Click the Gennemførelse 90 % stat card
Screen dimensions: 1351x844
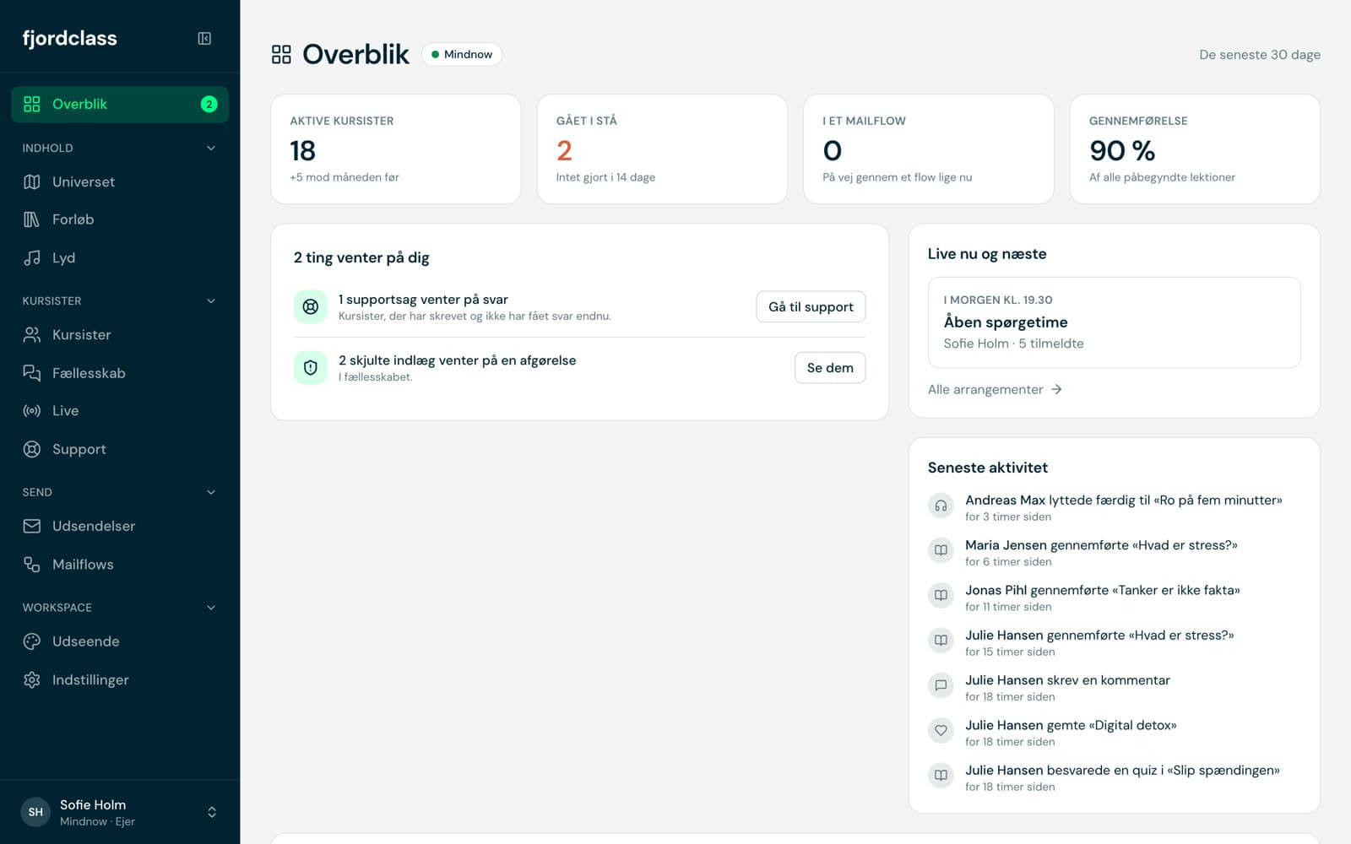pyautogui.click(x=1195, y=149)
